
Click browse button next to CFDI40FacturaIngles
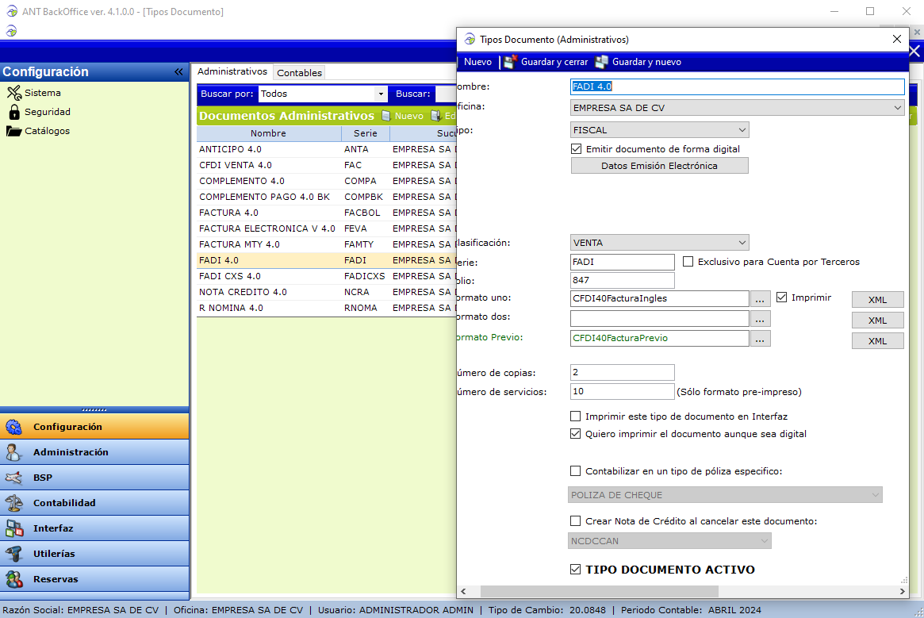760,299
